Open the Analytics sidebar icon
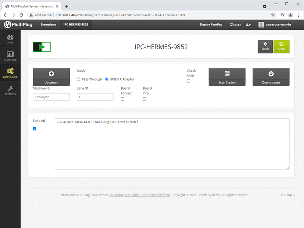 [x=10, y=56]
